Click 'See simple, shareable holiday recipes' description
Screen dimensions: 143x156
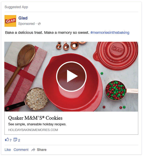click(37, 124)
